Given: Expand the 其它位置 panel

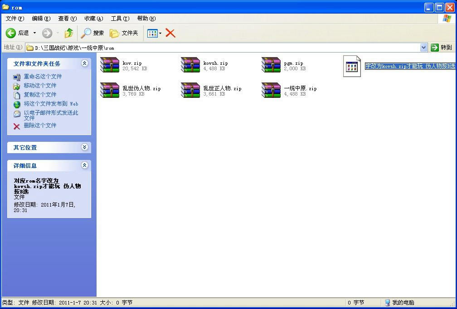Looking at the screenshot, I should (x=84, y=147).
